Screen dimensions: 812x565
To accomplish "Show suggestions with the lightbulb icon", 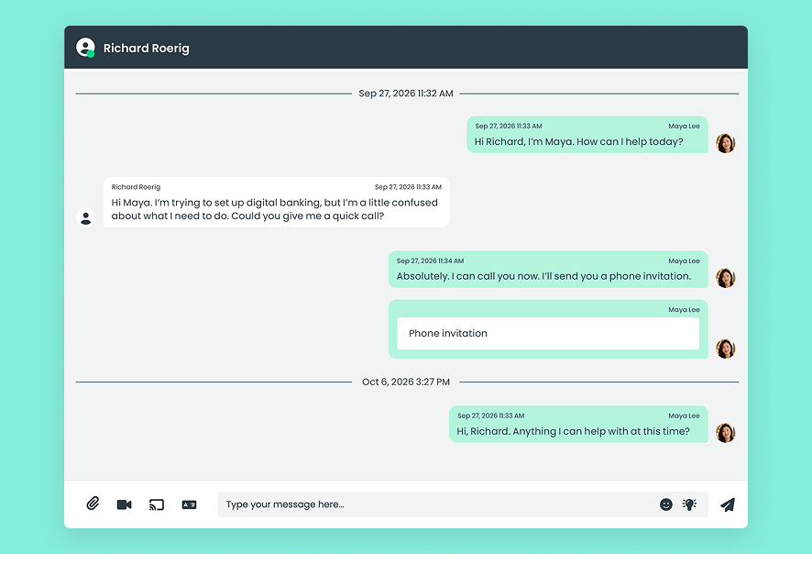I will click(x=689, y=504).
